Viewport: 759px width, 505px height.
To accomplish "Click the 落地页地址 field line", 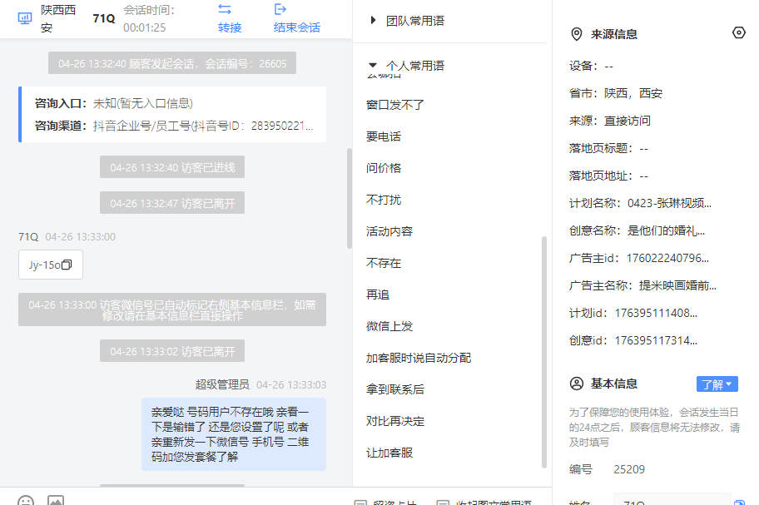I will (x=608, y=176).
